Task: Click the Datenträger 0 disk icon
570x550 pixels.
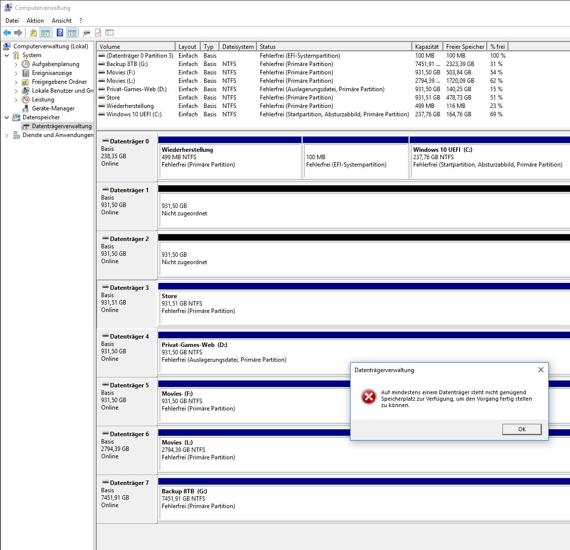Action: click(106, 141)
